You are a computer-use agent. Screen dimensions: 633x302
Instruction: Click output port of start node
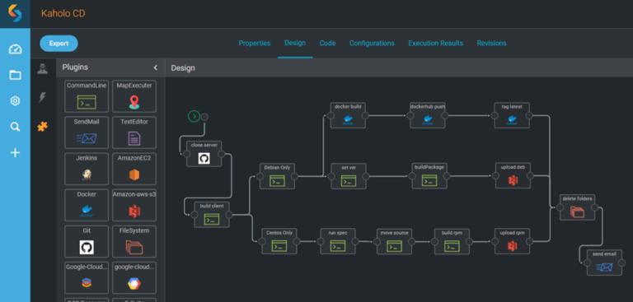coord(204,117)
